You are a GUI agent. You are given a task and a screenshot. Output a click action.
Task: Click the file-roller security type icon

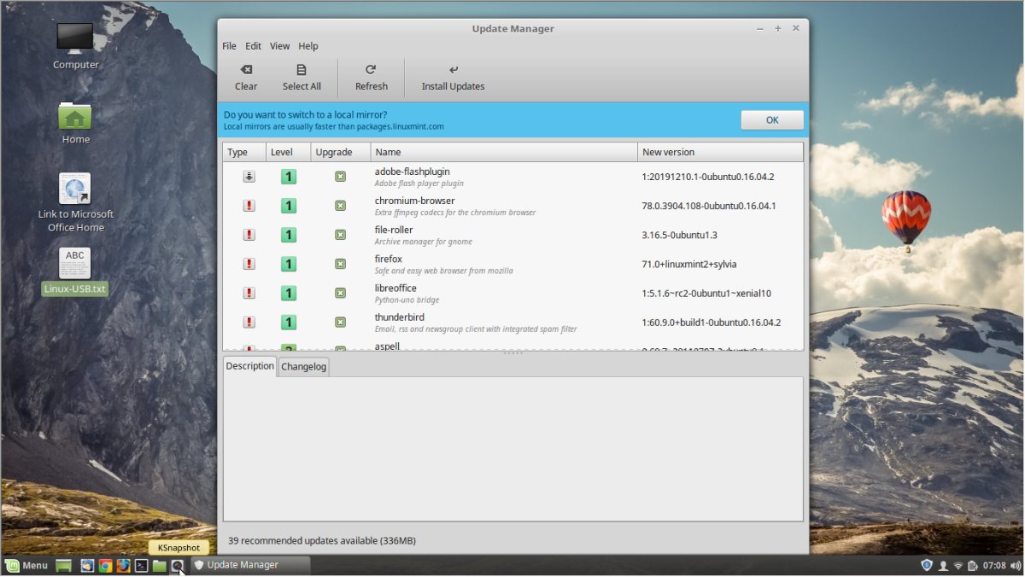pyautogui.click(x=249, y=235)
